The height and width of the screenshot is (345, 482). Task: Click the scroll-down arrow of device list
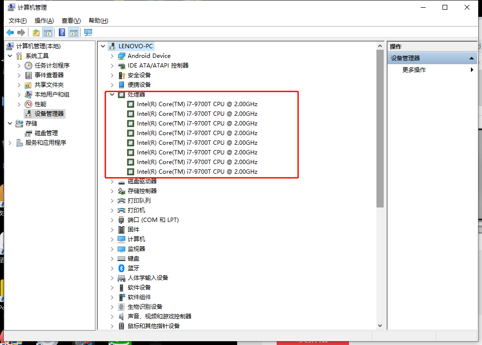[x=380, y=326]
